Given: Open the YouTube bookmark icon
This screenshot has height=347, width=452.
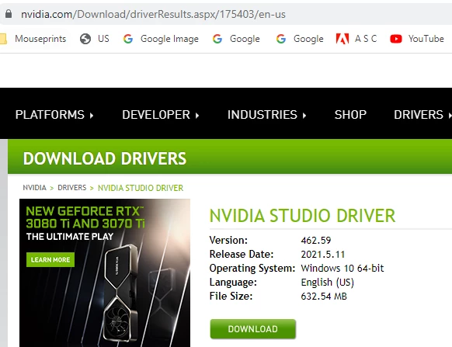Looking at the screenshot, I should [x=396, y=39].
